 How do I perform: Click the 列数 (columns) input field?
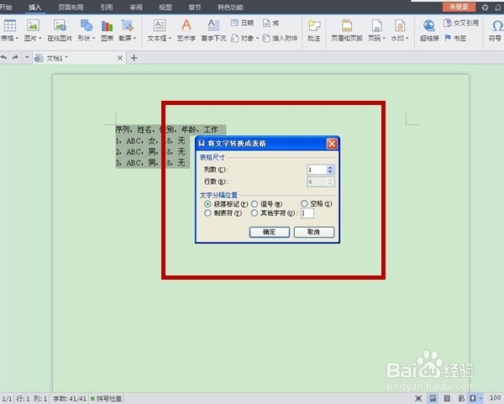tap(317, 170)
